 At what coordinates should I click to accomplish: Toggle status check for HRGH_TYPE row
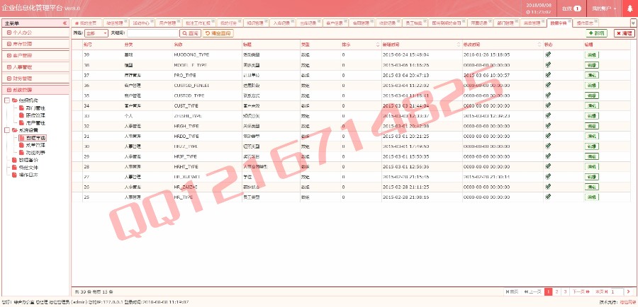tap(548, 126)
